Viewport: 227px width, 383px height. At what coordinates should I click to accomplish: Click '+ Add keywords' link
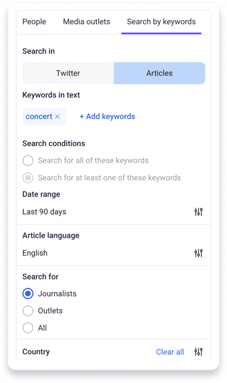coord(107,117)
